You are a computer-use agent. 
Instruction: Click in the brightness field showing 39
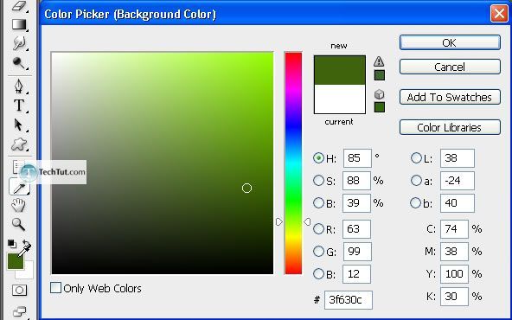click(356, 203)
